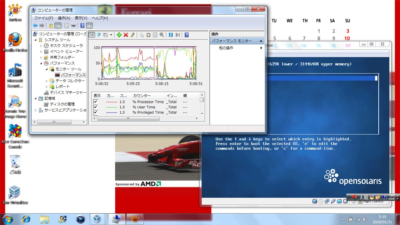The height and width of the screenshot is (225, 400).
Task: Pause the graph with Freeze Display button
Action: tap(171, 35)
